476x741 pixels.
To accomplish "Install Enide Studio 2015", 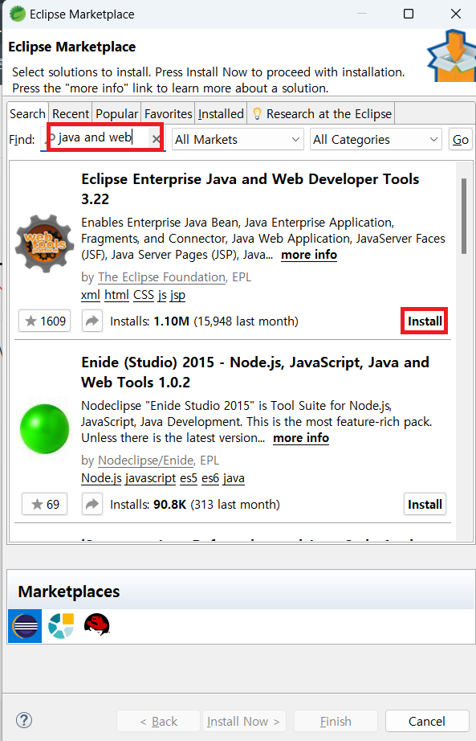I will tap(425, 504).
